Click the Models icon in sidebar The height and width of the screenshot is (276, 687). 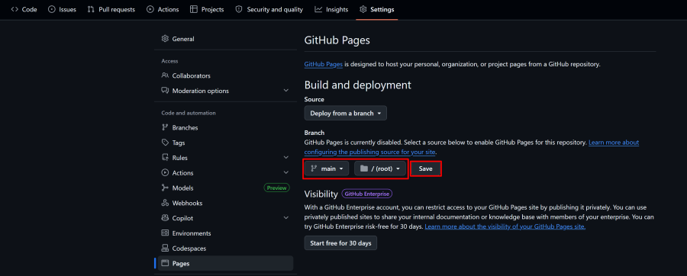coord(165,188)
